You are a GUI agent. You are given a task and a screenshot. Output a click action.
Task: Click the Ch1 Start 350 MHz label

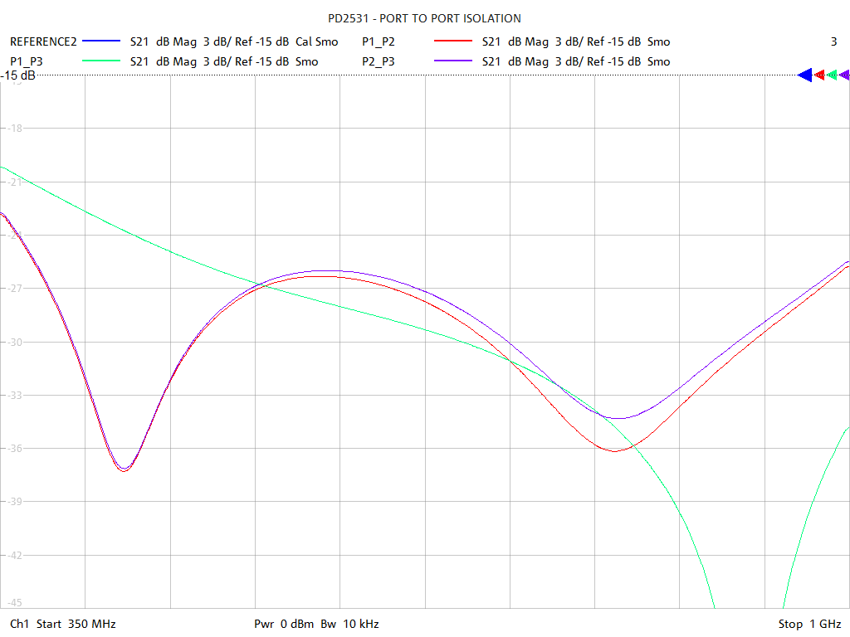pos(63,624)
